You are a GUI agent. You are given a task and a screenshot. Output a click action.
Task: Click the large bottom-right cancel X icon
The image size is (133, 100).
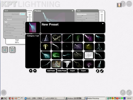click(x=123, y=92)
